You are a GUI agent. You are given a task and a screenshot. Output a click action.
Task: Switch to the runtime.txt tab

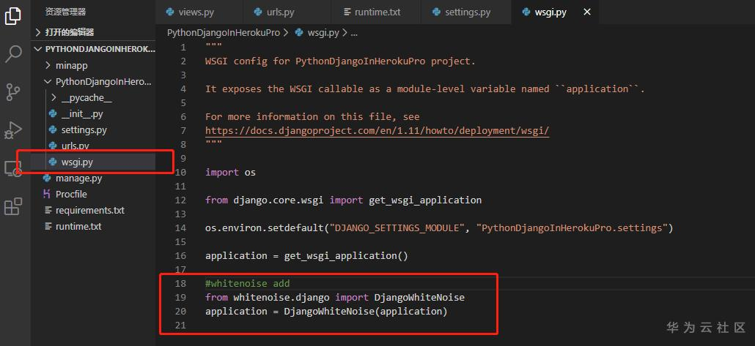point(377,12)
